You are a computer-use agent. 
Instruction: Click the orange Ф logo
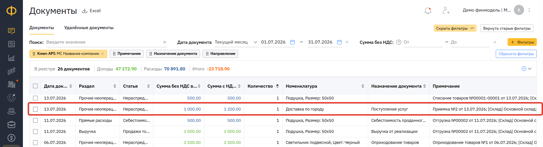[x=11, y=11]
